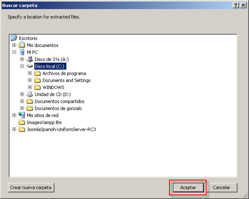Expand the Documents and Settings node
Viewport: 249px width, 199px height.
tap(30, 80)
